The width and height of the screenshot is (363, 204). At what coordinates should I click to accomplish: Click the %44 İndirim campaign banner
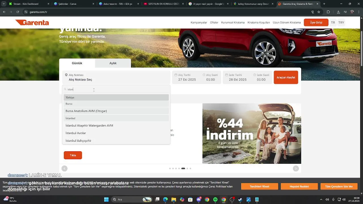point(252,133)
